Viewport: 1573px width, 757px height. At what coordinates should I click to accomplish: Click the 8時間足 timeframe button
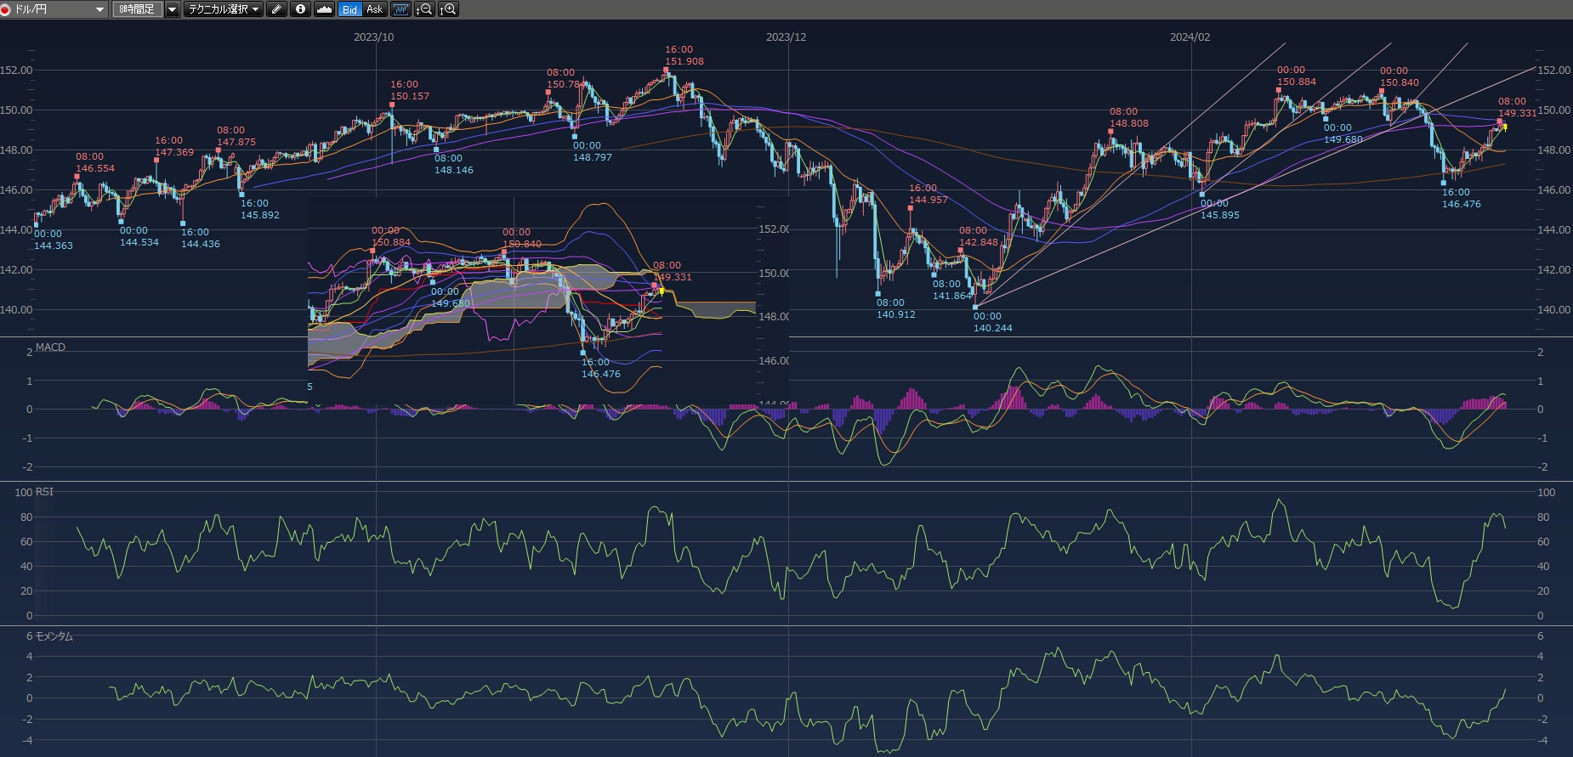point(137,9)
